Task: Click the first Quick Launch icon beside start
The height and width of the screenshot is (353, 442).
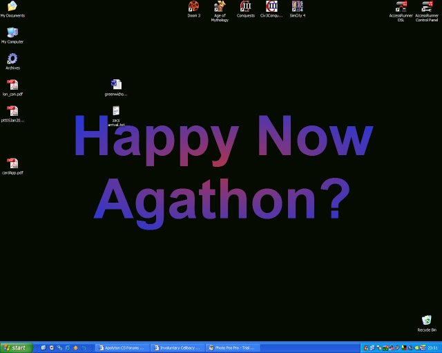Action: [x=44, y=347]
